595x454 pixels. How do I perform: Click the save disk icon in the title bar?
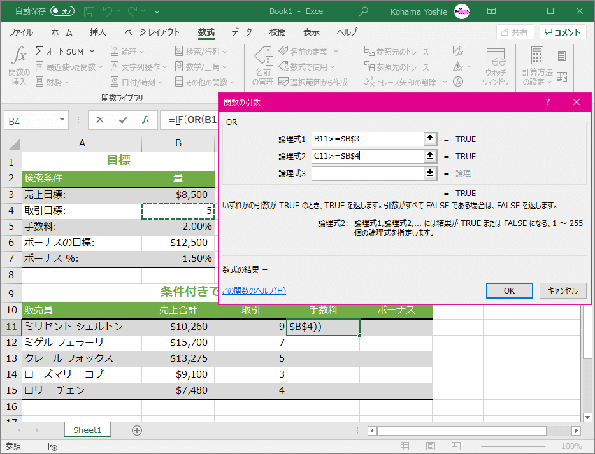tap(89, 11)
